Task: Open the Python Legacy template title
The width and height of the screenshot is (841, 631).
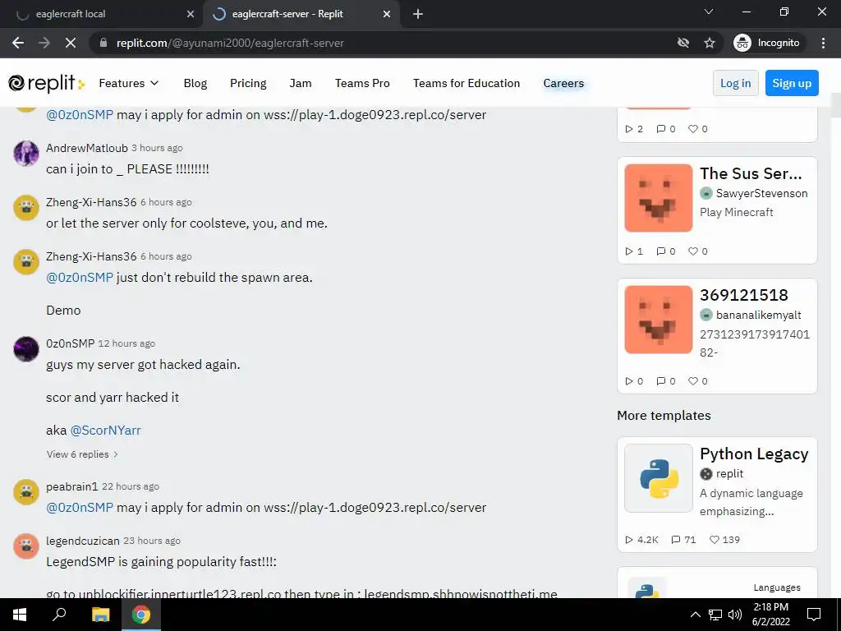Action: tap(754, 454)
